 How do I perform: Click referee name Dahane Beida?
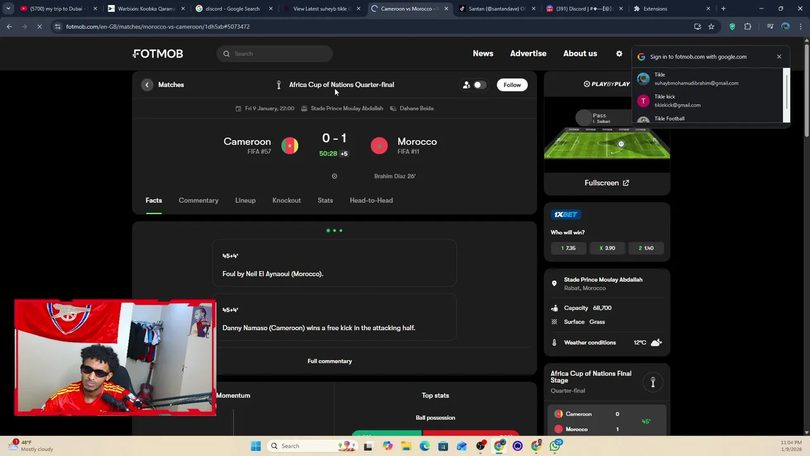point(416,108)
